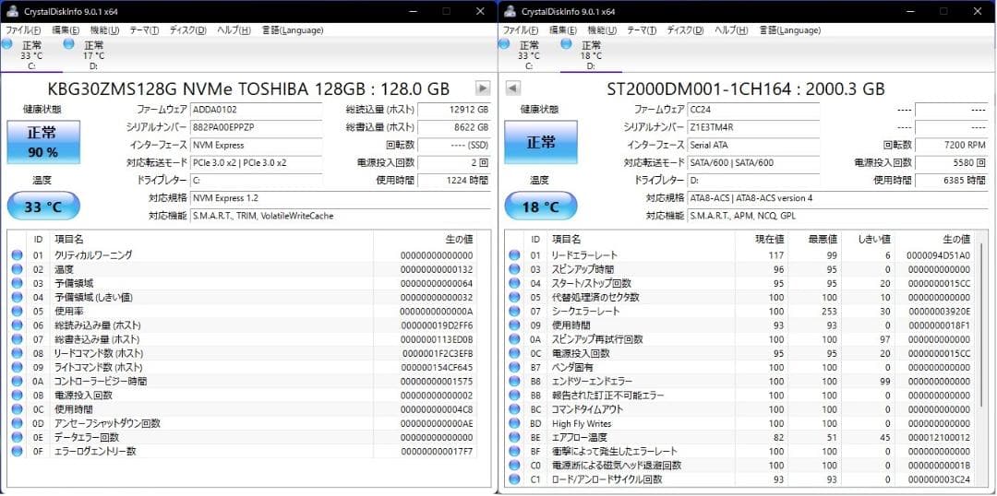Click status orb for リードコマンド数 row

coord(17,353)
